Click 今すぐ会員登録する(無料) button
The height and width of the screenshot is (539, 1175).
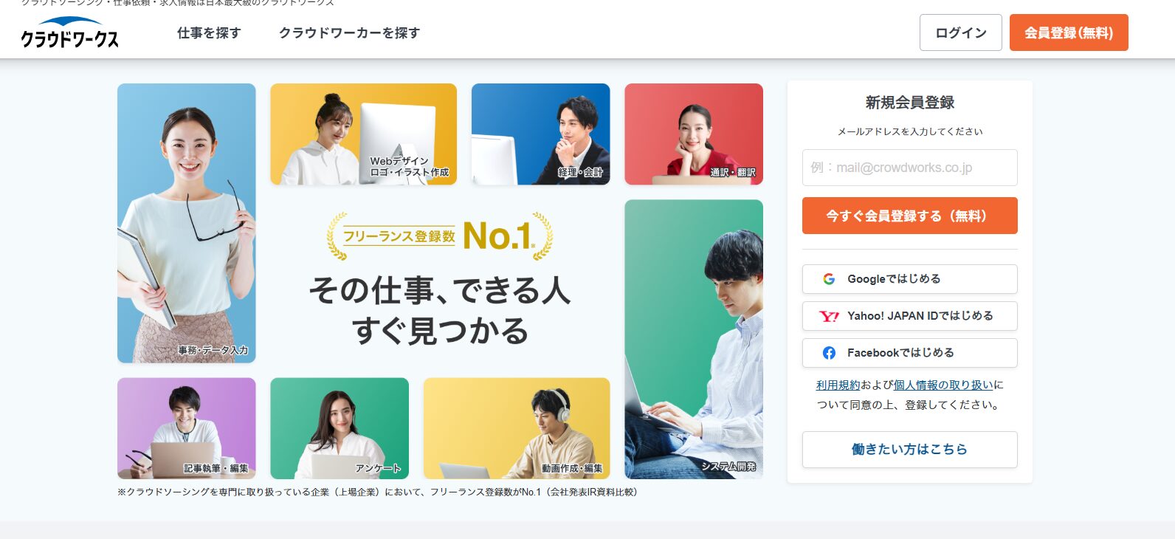[909, 216]
